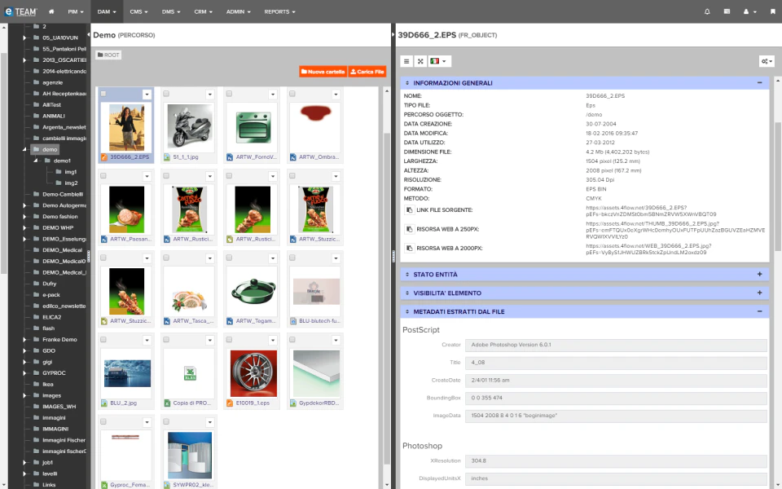Image resolution: width=782 pixels, height=489 pixels.
Task: Click the list view icon above file details
Action: (x=406, y=60)
